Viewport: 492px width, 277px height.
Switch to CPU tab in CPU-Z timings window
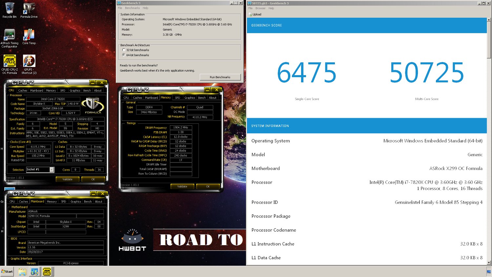tap(126, 98)
